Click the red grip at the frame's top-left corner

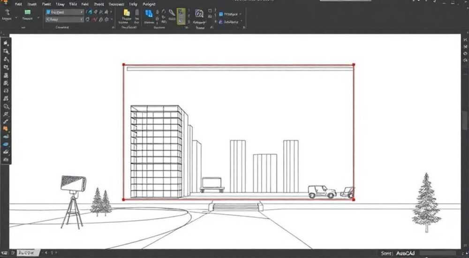click(x=124, y=65)
